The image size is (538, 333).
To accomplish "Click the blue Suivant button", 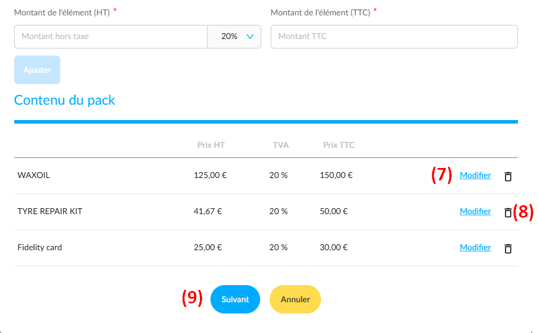I will (235, 299).
